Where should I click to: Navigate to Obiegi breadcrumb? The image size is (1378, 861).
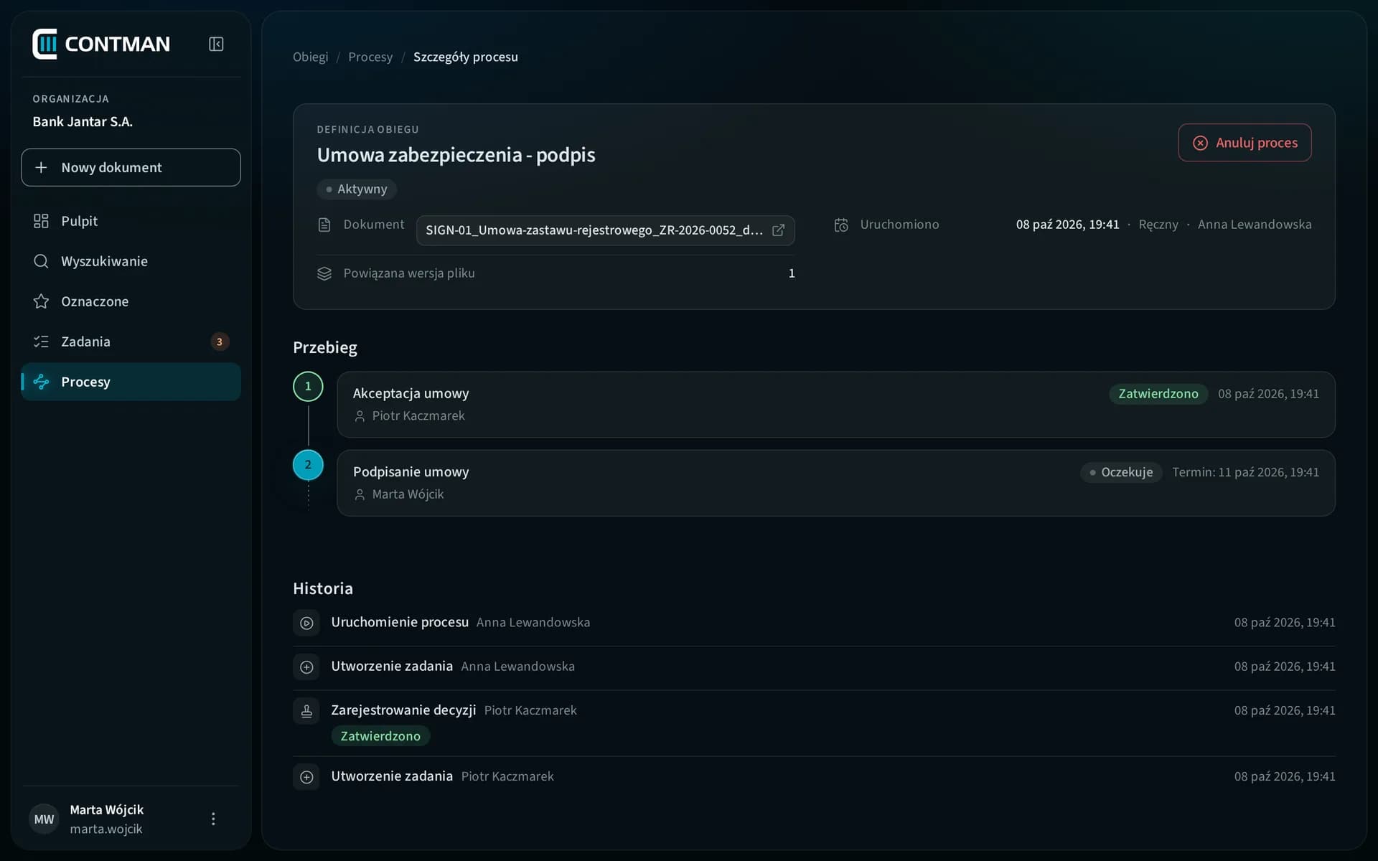click(310, 57)
